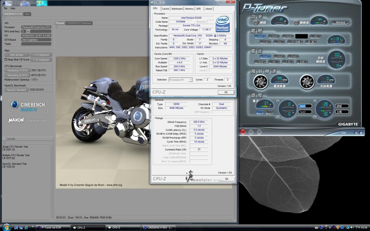
Task: Click the taskbar clock showing 03:34
Action: click(361, 228)
